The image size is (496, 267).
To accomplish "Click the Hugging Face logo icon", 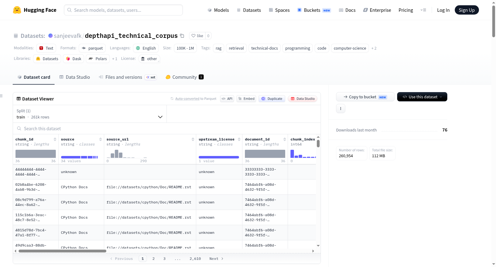I will pyautogui.click(x=17, y=10).
